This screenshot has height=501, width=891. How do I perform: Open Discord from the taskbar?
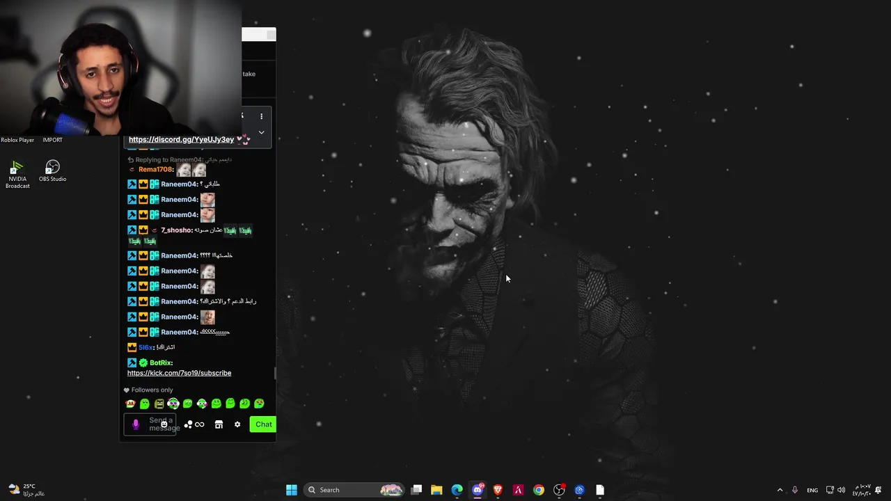point(478,490)
